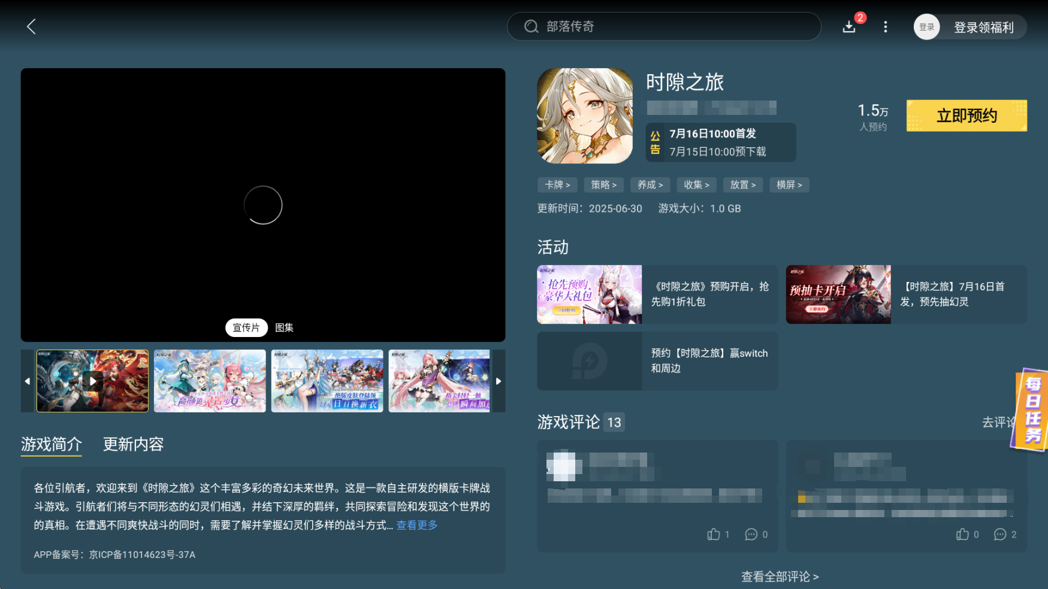Select the 更新内容 tab
Image resolution: width=1048 pixels, height=589 pixels.
pos(133,444)
